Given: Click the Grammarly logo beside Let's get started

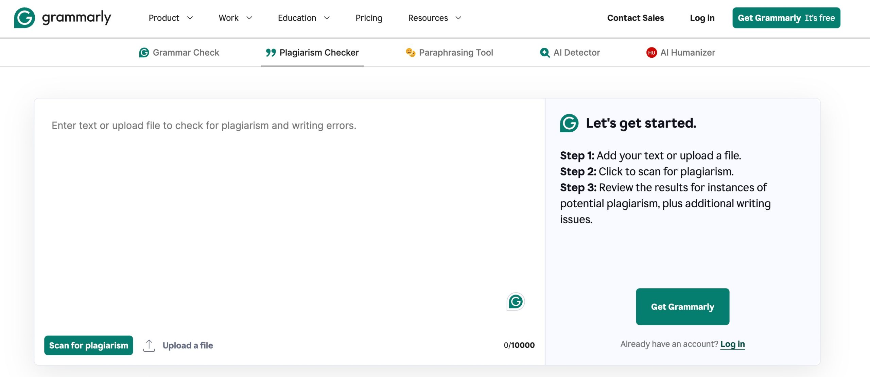Looking at the screenshot, I should click(x=569, y=123).
